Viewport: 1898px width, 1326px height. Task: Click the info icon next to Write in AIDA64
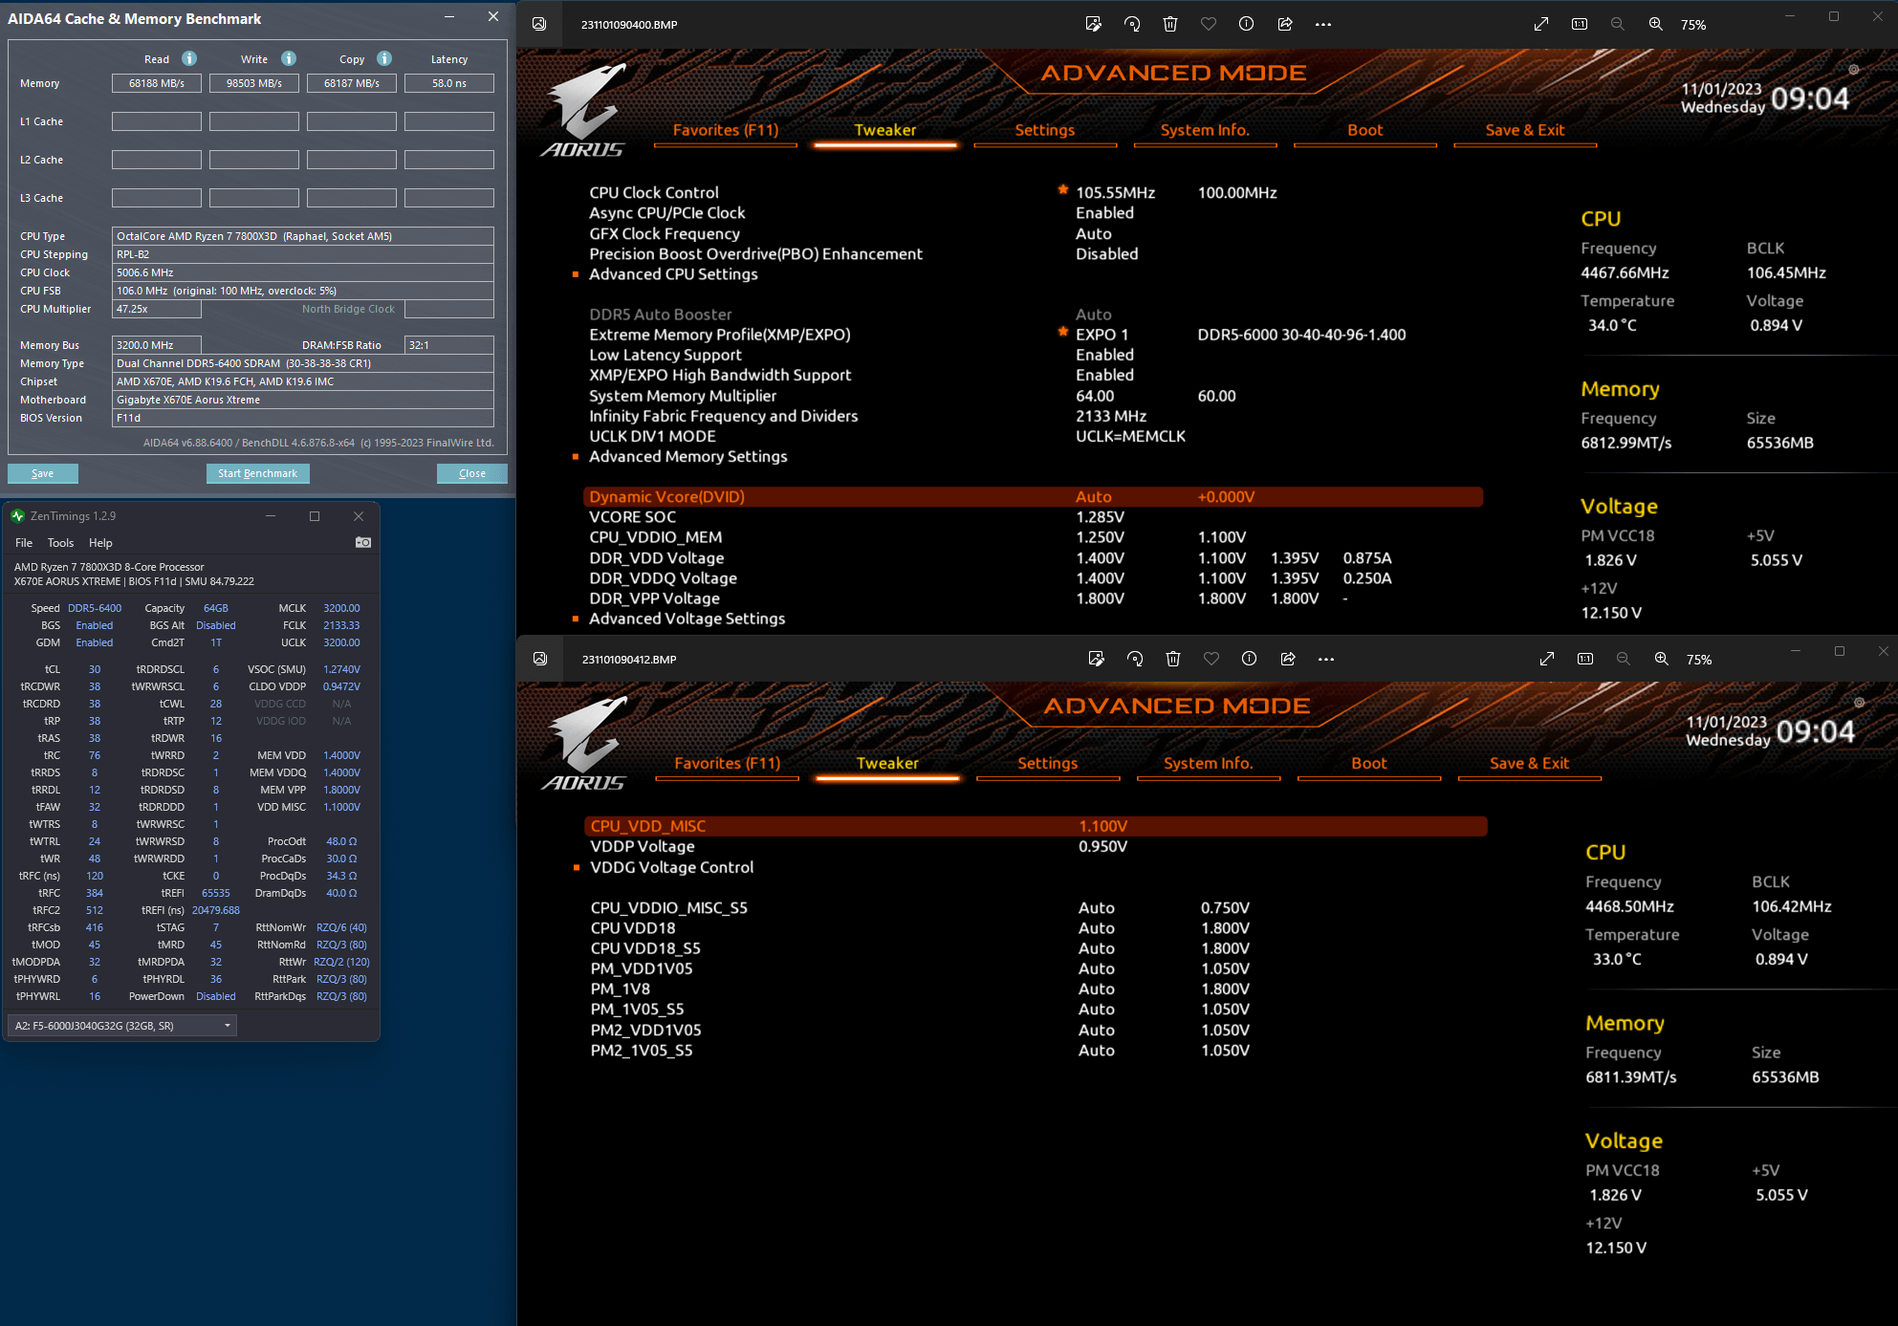(x=289, y=58)
